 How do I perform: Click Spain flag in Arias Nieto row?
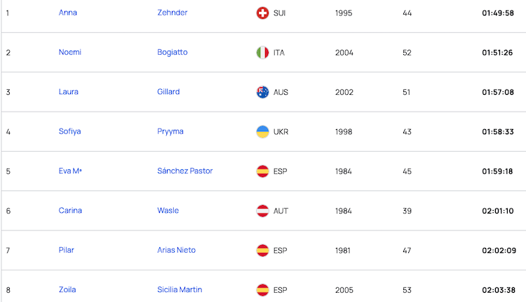[263, 250]
